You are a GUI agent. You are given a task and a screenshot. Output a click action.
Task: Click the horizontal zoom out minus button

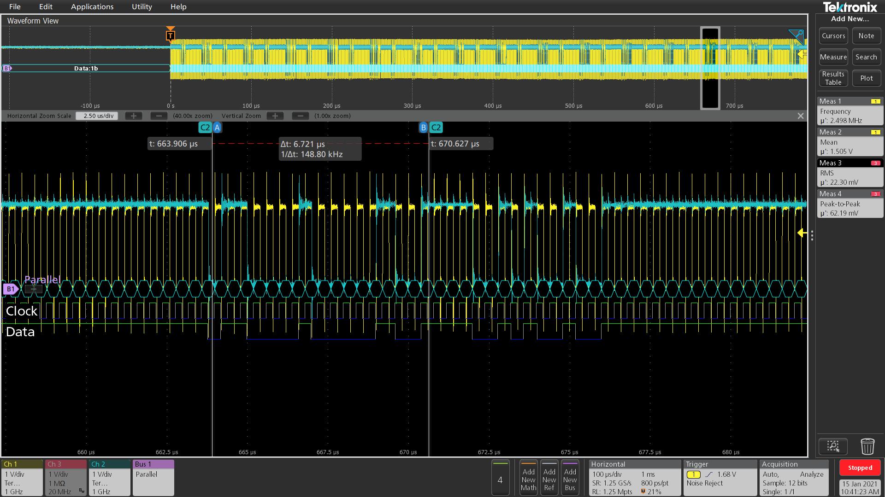(159, 116)
